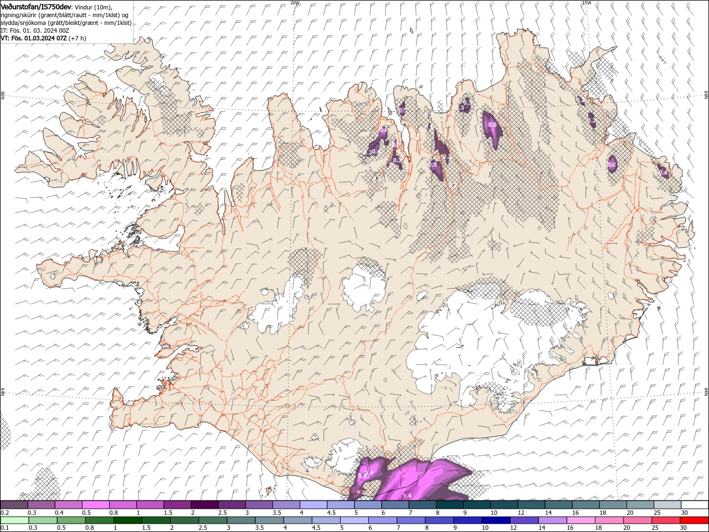Image resolution: width=709 pixels, height=532 pixels.
Task: Click the 0.6 snowfall value on the map
Action: [x=492, y=125]
